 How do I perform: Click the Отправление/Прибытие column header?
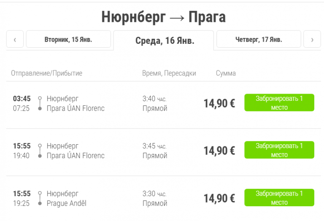click(46, 73)
